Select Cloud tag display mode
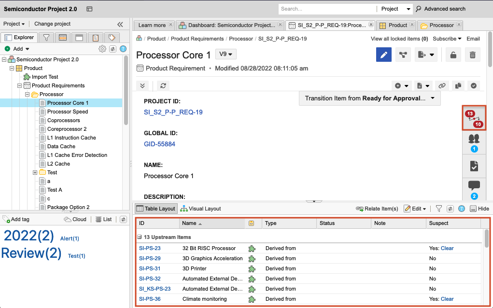493x308 pixels. pos(75,219)
